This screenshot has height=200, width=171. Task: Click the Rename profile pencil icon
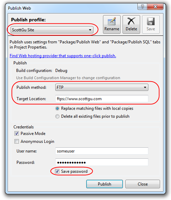[x=112, y=21]
